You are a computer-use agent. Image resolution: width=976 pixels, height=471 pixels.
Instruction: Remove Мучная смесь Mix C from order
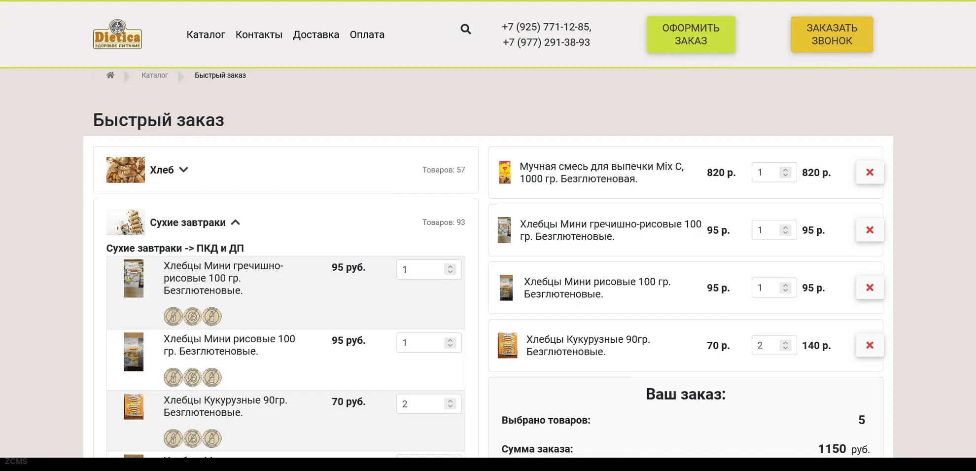pyautogui.click(x=870, y=173)
